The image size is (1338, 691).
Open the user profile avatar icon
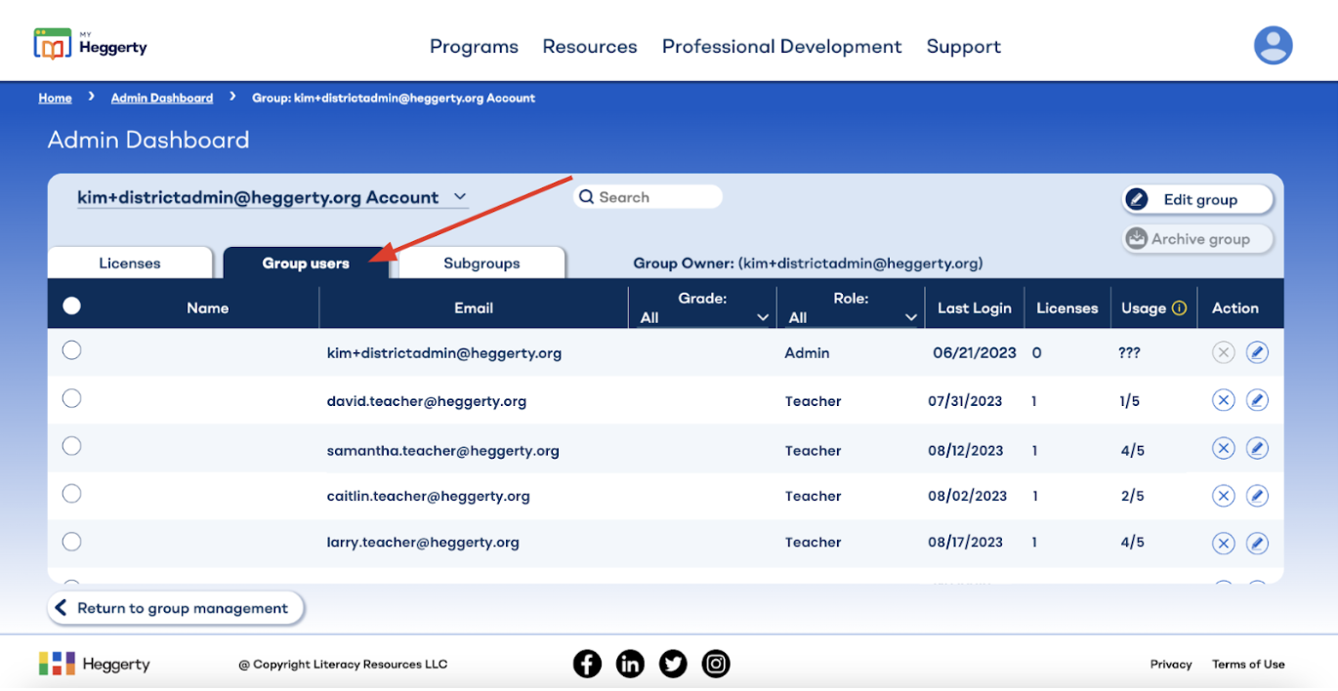1273,45
